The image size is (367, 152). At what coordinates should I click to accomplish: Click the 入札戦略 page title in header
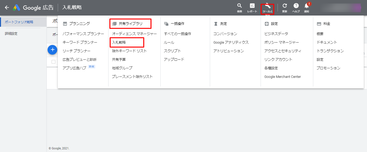tap(72, 7)
